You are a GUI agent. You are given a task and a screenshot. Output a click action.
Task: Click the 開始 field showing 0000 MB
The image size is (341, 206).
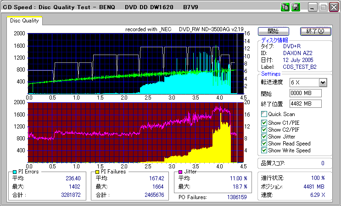(x=305, y=93)
